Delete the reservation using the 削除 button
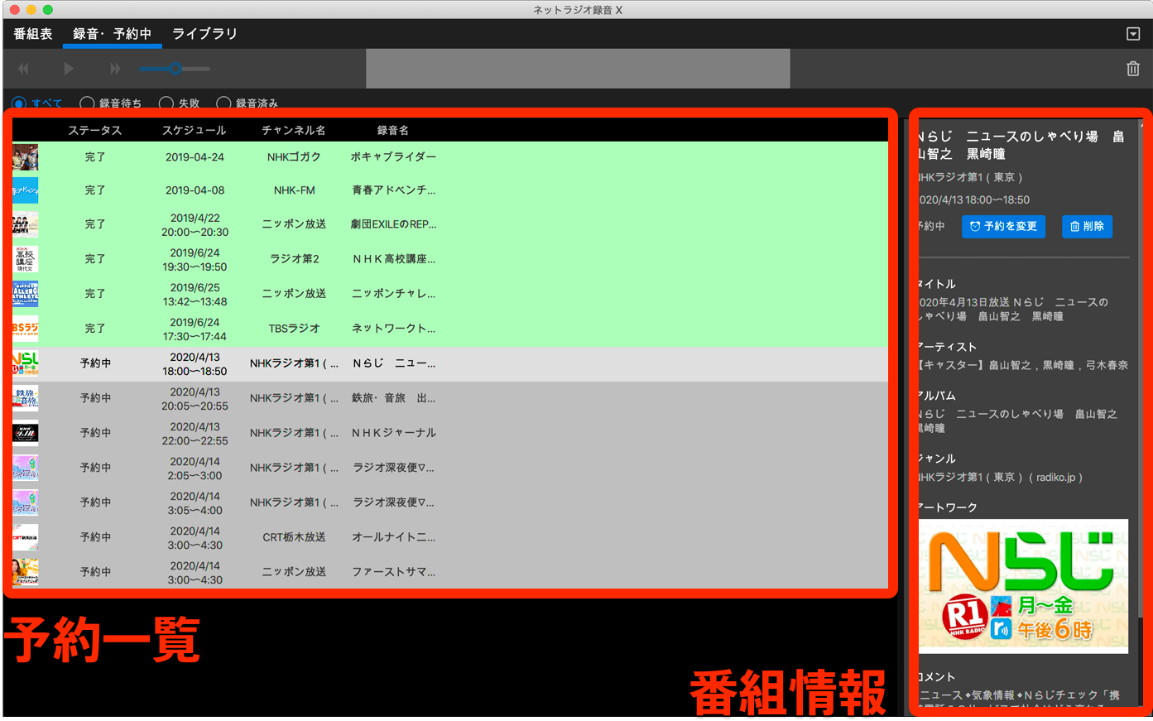Screen dimensions: 1153x721 tap(1087, 226)
